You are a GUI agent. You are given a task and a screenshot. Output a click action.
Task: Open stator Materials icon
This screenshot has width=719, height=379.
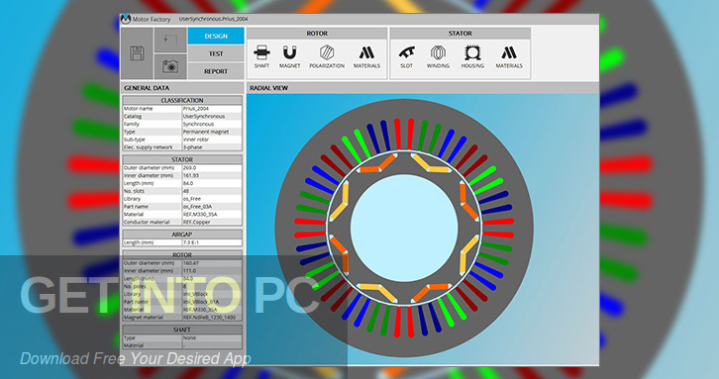click(509, 56)
